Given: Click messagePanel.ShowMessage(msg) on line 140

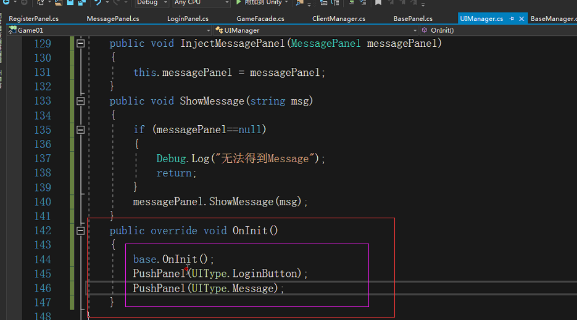Looking at the screenshot, I should pyautogui.click(x=217, y=202).
